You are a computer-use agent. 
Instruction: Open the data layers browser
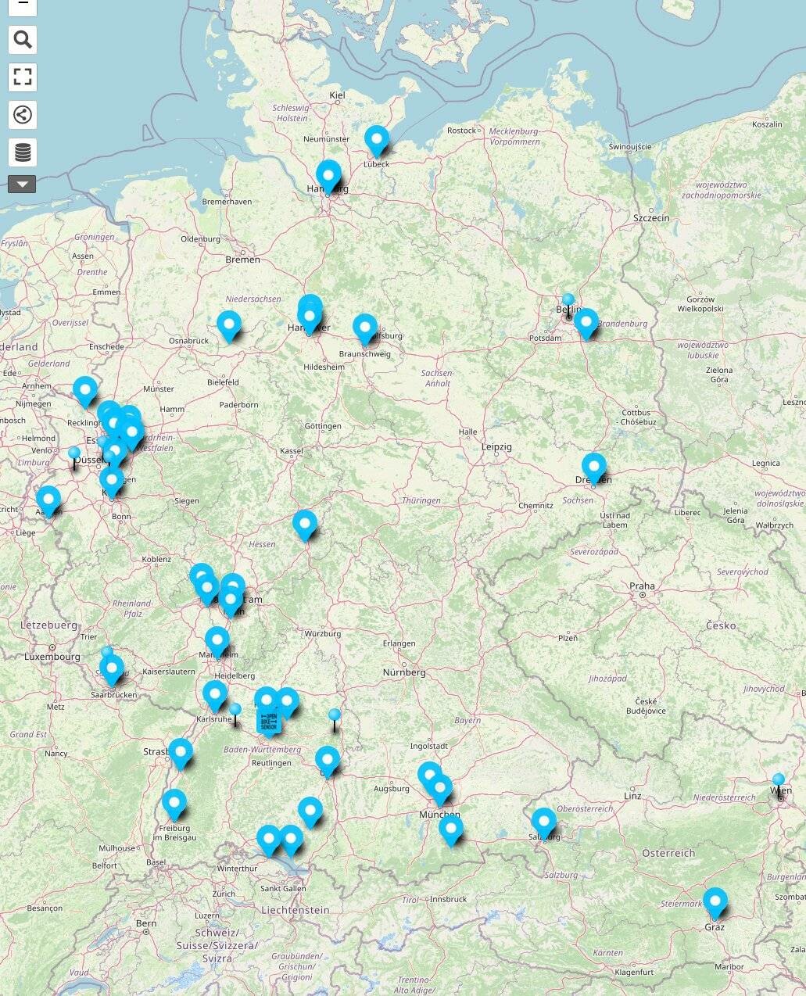pyautogui.click(x=23, y=152)
